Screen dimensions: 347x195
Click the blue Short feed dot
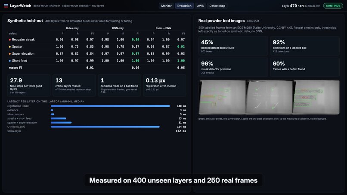[x=10, y=61]
